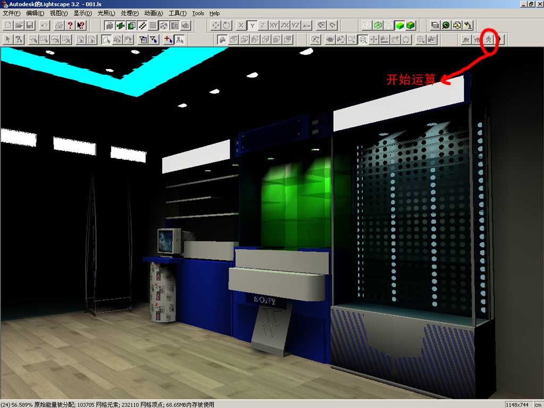The height and width of the screenshot is (408, 544).
Task: Toggle the X axis constraint button
Action: pyautogui.click(x=241, y=25)
